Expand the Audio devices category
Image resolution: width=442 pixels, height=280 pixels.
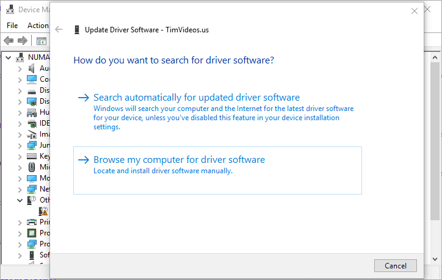pyautogui.click(x=20, y=69)
